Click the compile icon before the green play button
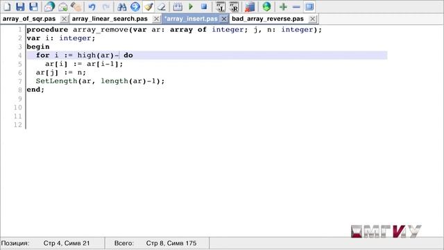The image size is (444, 250). [x=178, y=6]
